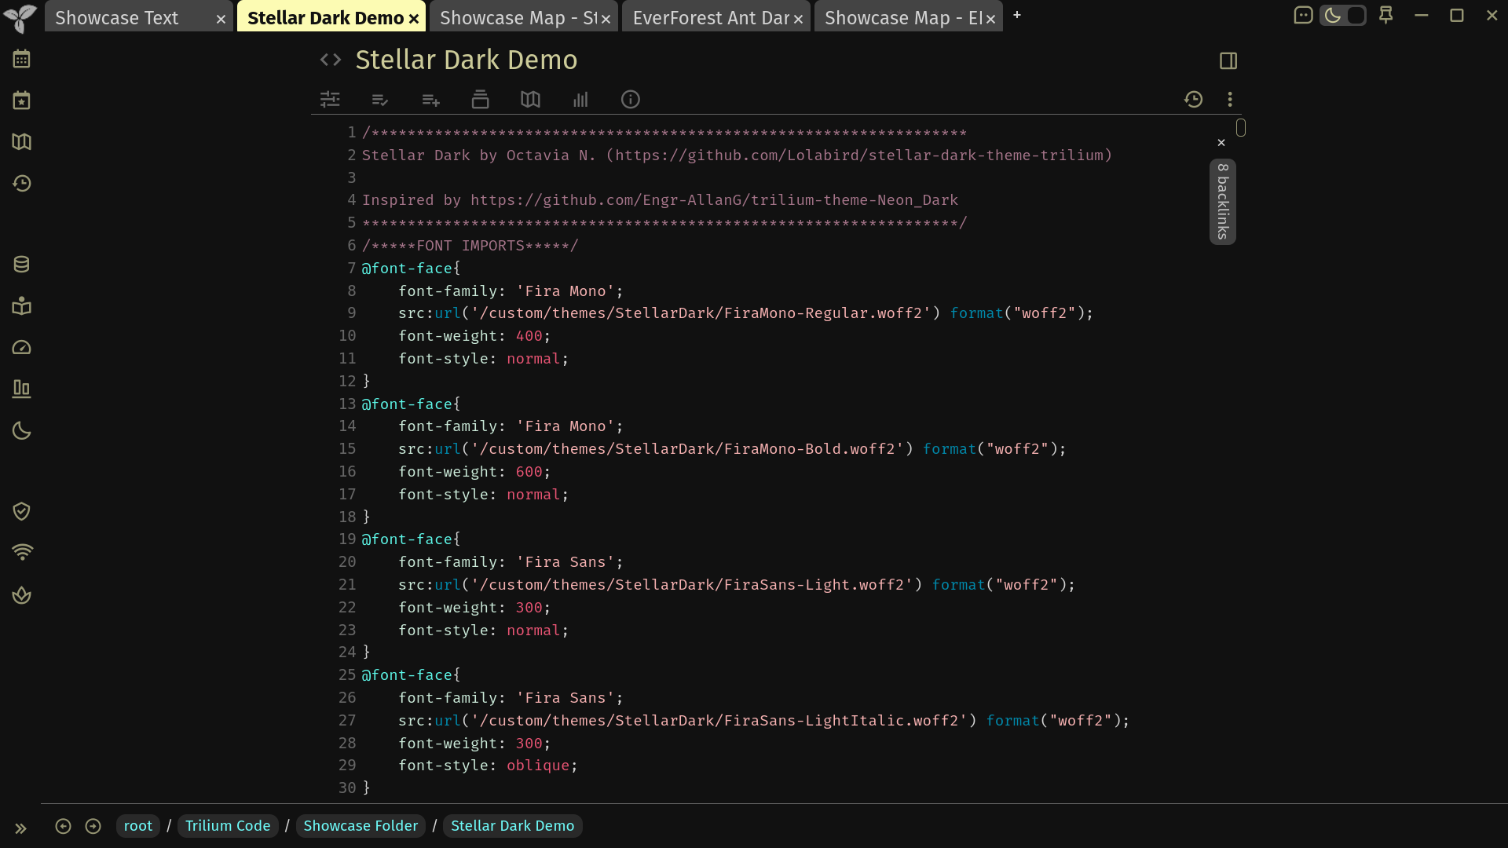Viewport: 1508px width, 848px height.
Task: Click the github Lolabird URL in line 2
Action: point(859,155)
